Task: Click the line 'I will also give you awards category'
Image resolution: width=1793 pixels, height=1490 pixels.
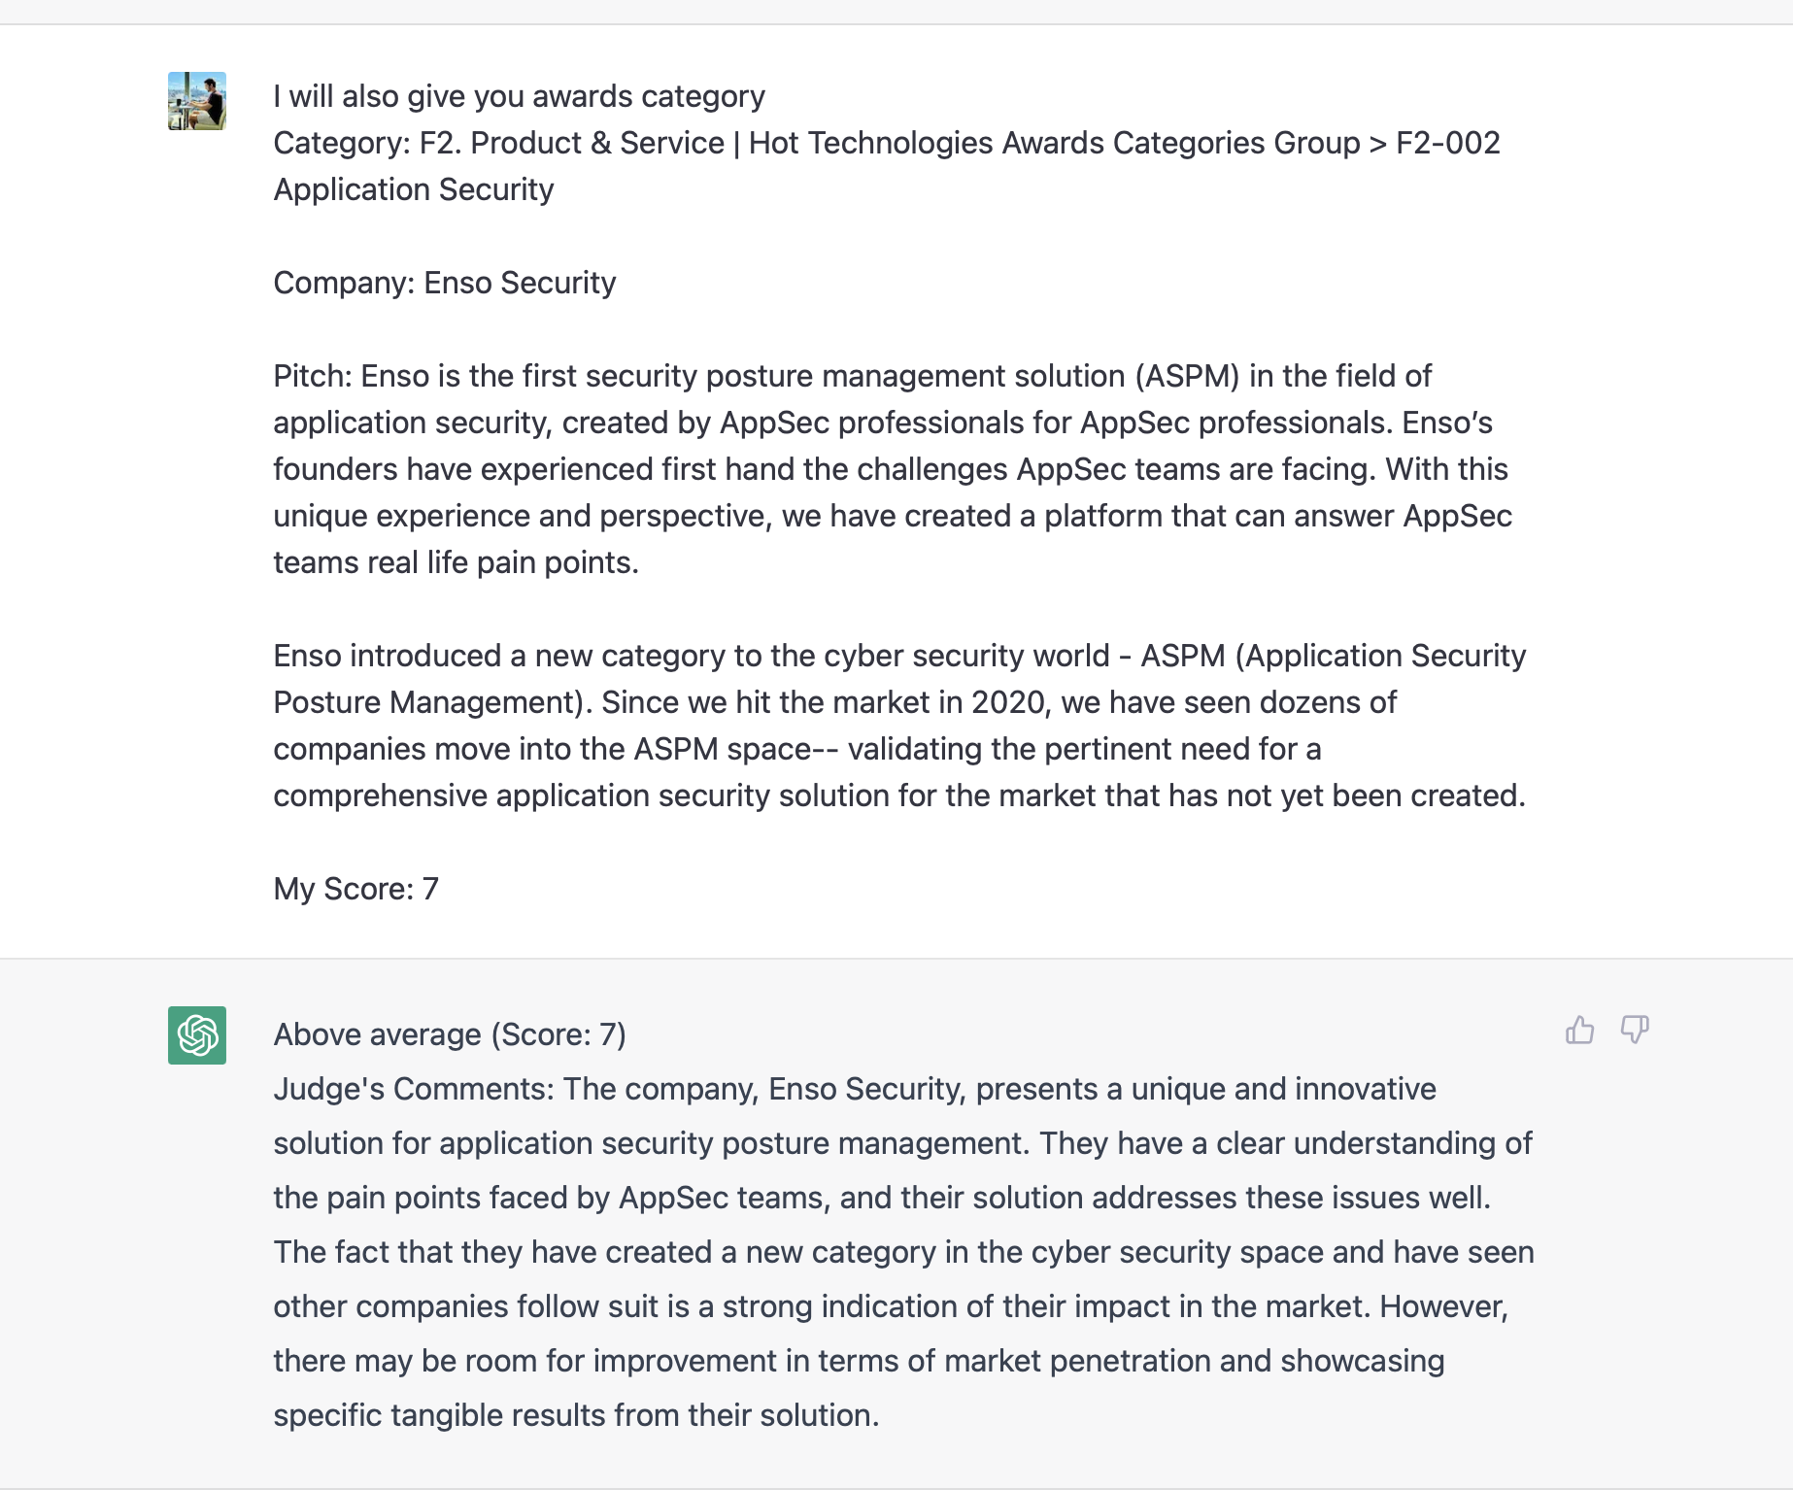Action: [x=519, y=96]
